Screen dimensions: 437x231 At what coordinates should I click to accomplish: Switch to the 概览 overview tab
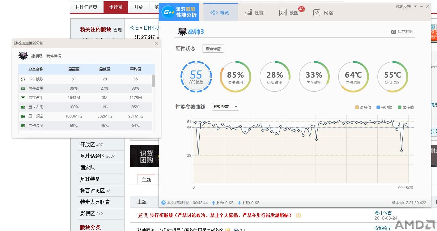pos(220,13)
